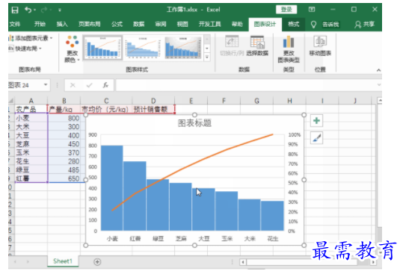The image size is (403, 274).
Task: Select cell with 小麦 in column A
Action: point(31,118)
